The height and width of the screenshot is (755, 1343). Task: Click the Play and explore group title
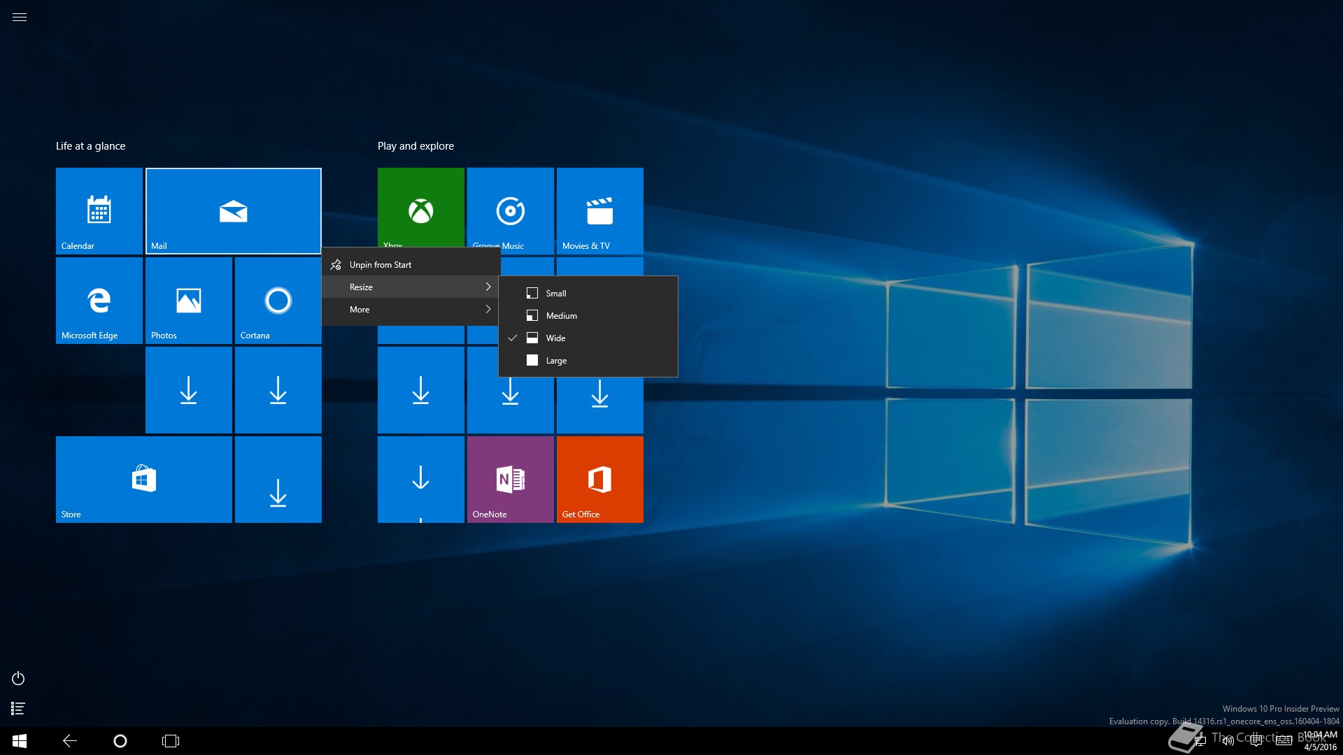416,145
